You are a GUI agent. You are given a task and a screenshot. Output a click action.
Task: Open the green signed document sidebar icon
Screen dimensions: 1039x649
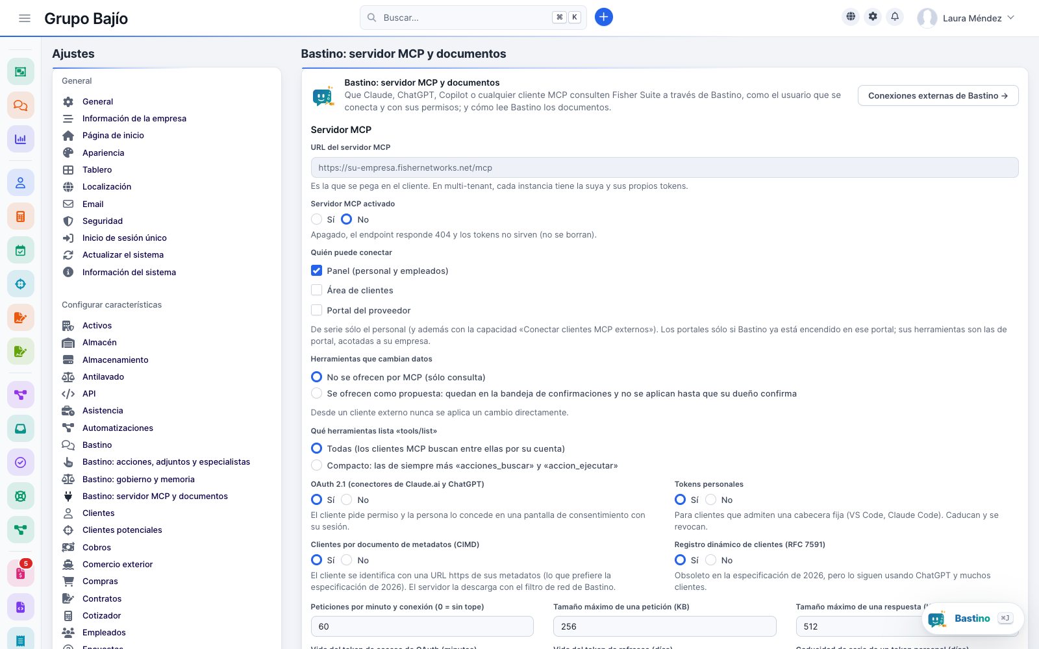pyautogui.click(x=21, y=352)
